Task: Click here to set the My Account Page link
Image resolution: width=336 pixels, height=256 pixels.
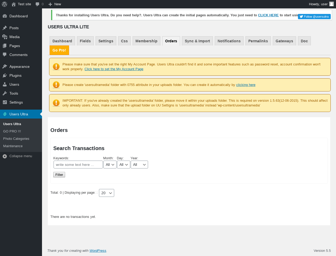Action: [x=114, y=69]
